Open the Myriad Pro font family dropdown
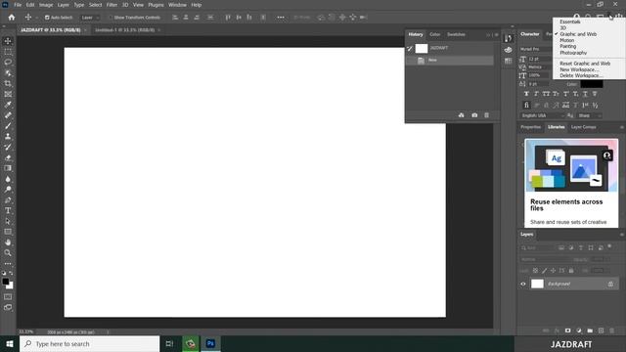The width and height of the screenshot is (626, 352). pos(537,49)
